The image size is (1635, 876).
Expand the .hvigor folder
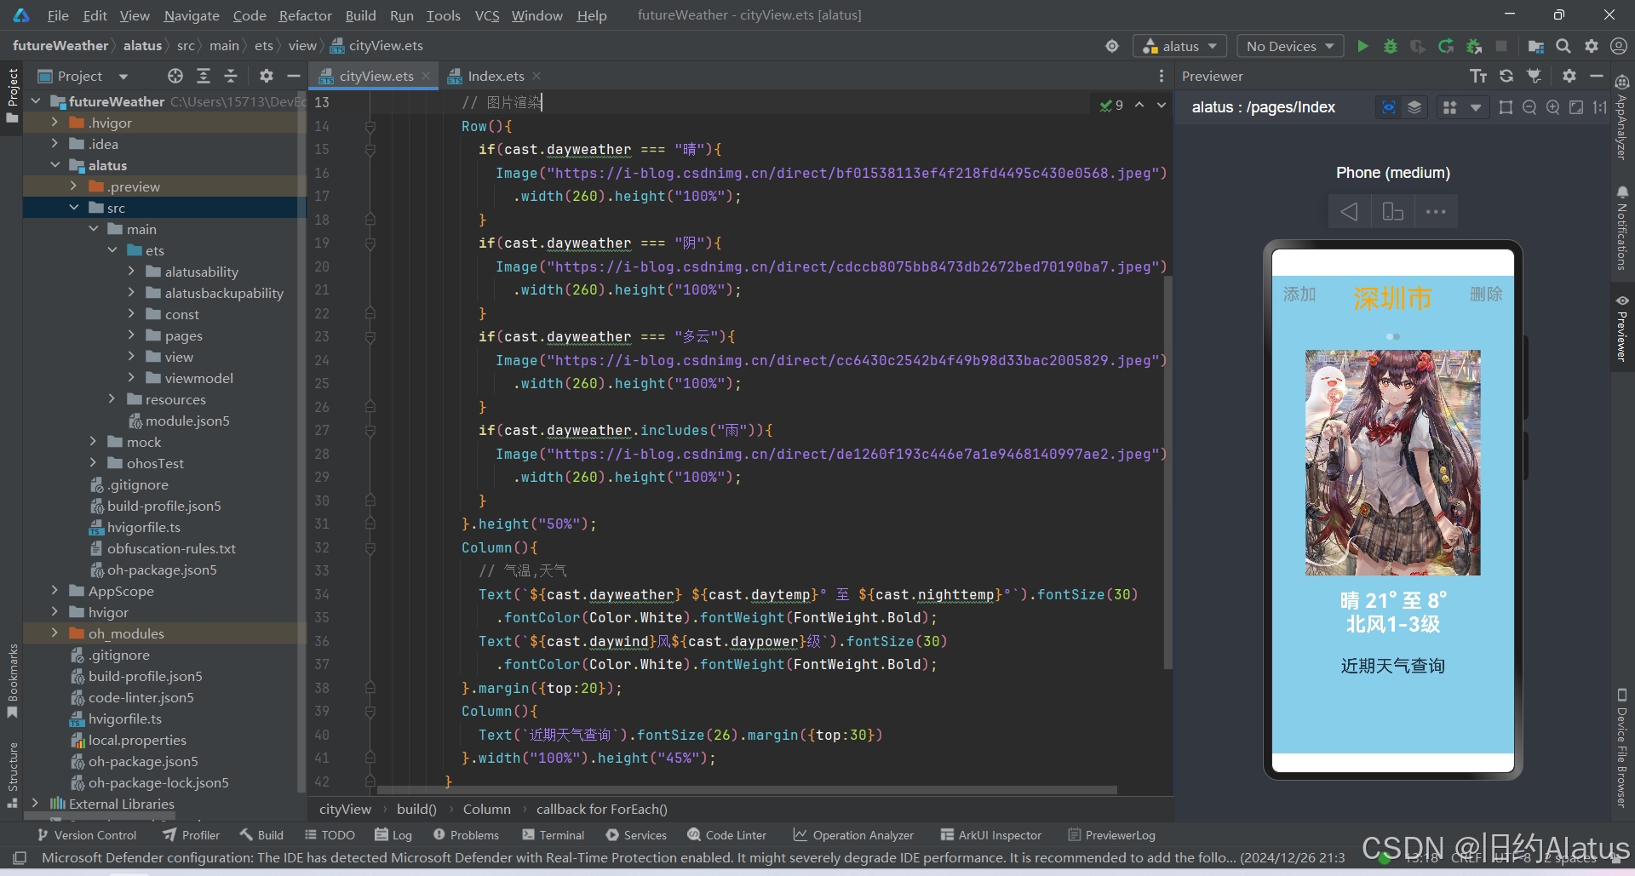point(54,122)
